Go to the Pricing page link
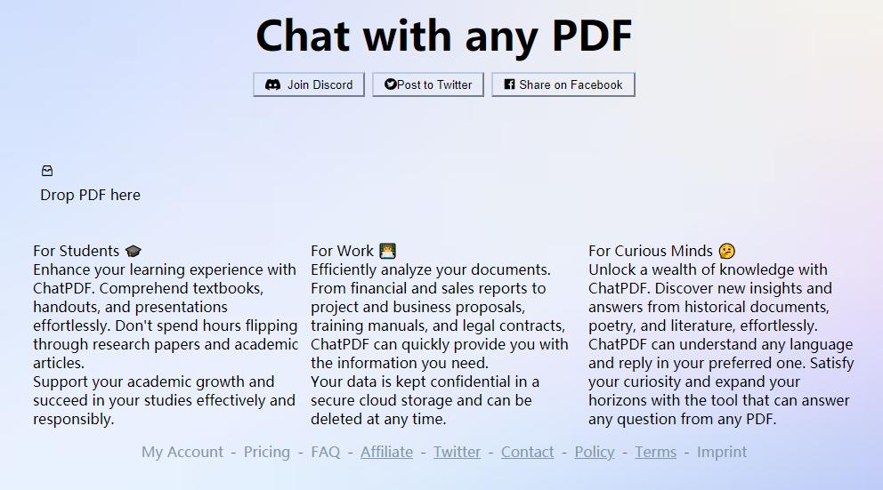 coord(267,452)
